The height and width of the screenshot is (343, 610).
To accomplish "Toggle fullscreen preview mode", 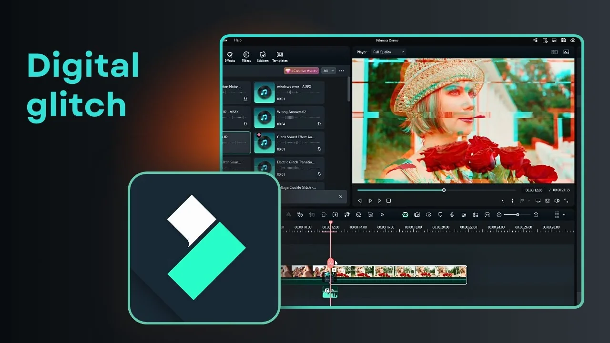I will 567,201.
